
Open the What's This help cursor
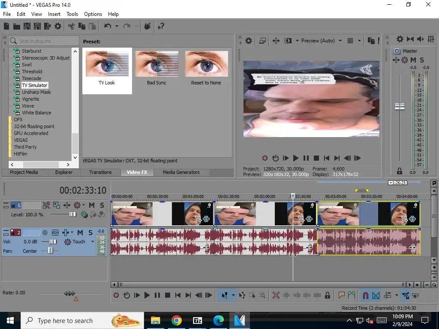click(161, 26)
